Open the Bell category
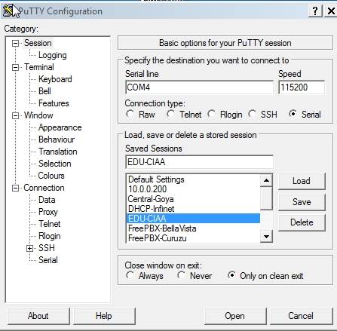The image size is (337, 331). (44, 91)
